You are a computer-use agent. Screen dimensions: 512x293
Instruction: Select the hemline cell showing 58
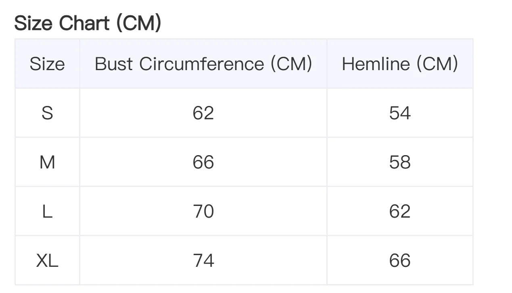coord(400,162)
